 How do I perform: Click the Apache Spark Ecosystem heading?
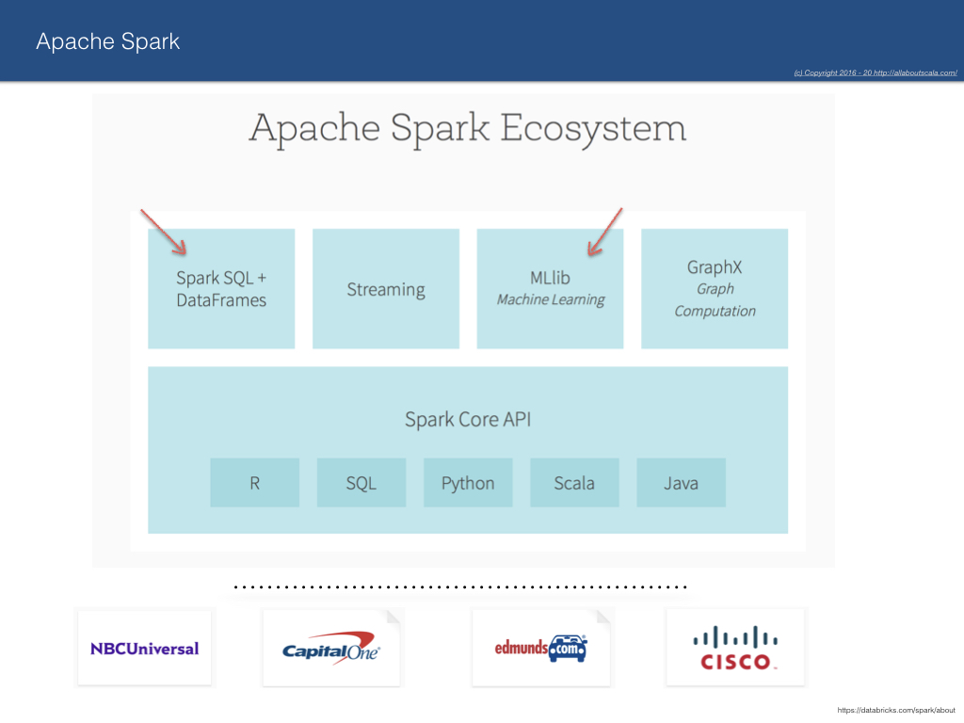pos(467,128)
